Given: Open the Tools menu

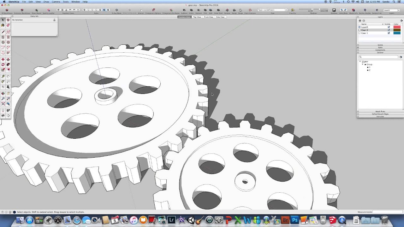Looking at the screenshot, I should coord(66,2).
